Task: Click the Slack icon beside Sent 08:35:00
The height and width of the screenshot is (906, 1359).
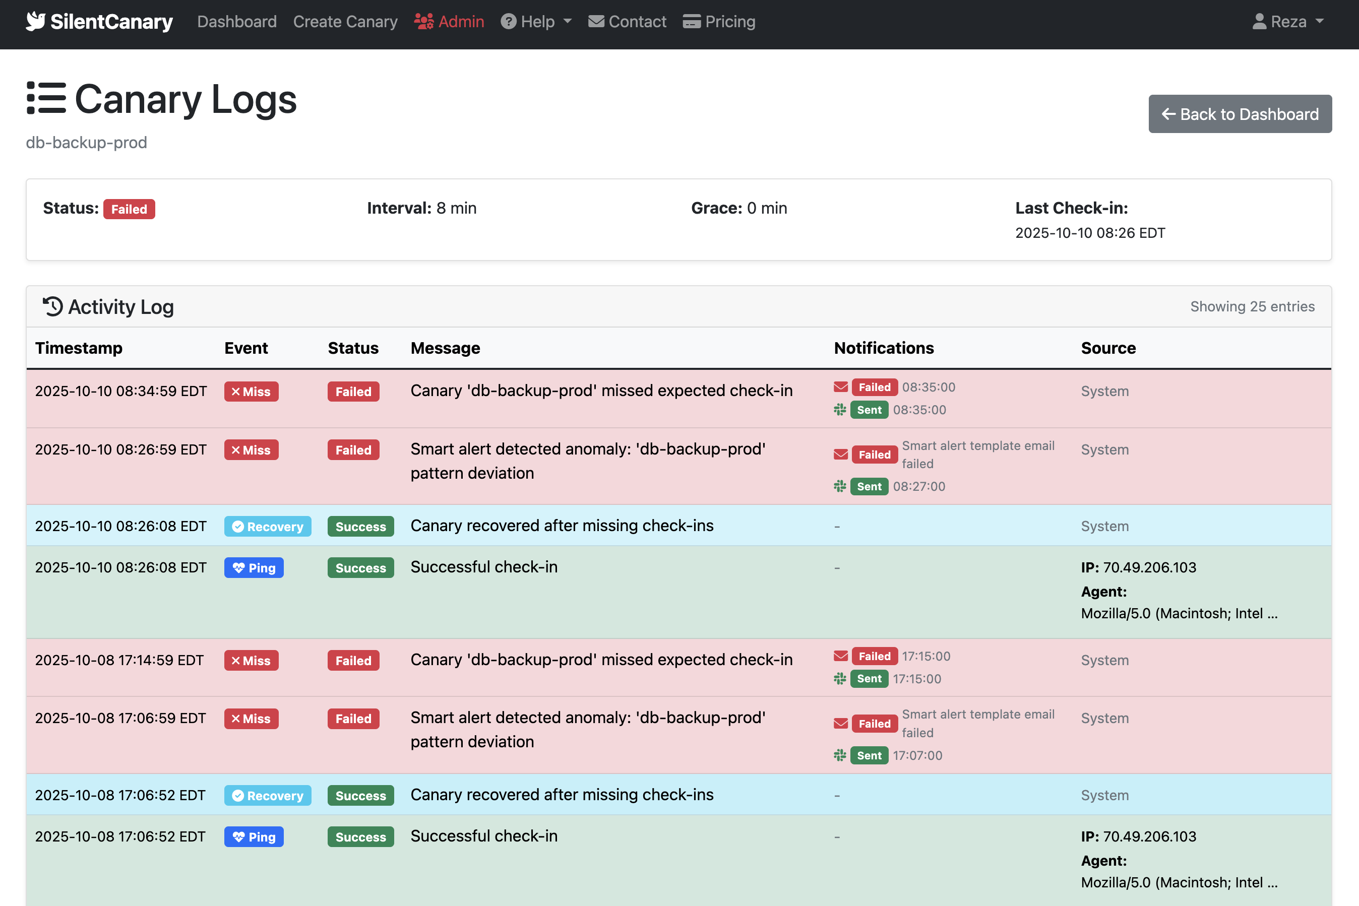Action: pyautogui.click(x=840, y=410)
